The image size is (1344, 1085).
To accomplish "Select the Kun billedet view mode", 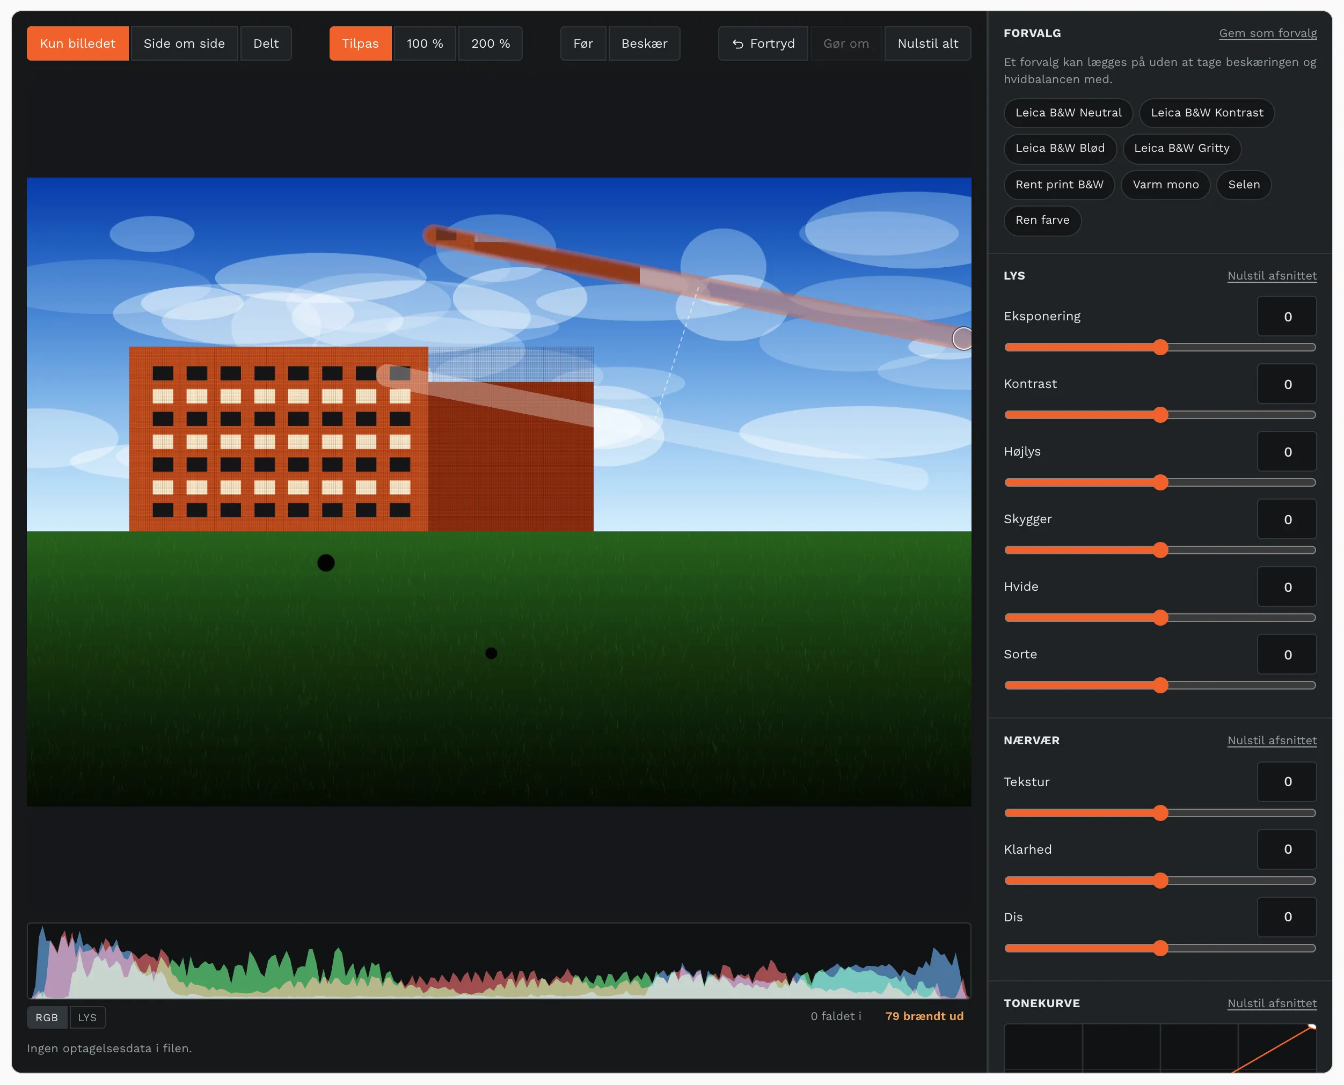I will click(x=77, y=44).
